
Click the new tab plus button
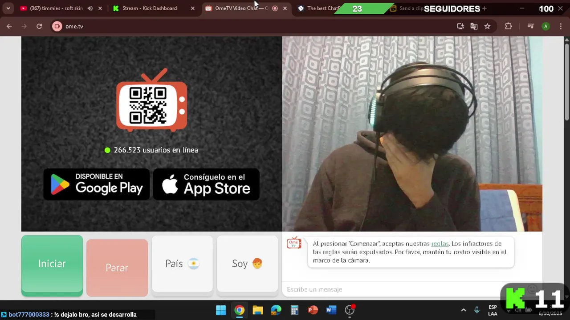(x=484, y=8)
